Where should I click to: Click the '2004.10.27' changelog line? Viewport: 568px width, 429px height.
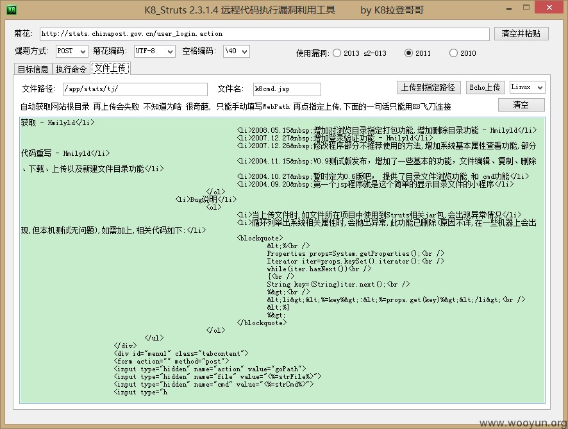[x=383, y=176]
